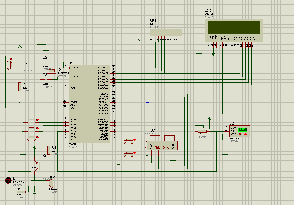Click the 11.0592MHz crystal value label
This screenshot has height=205, width=294.
pos(64,73)
